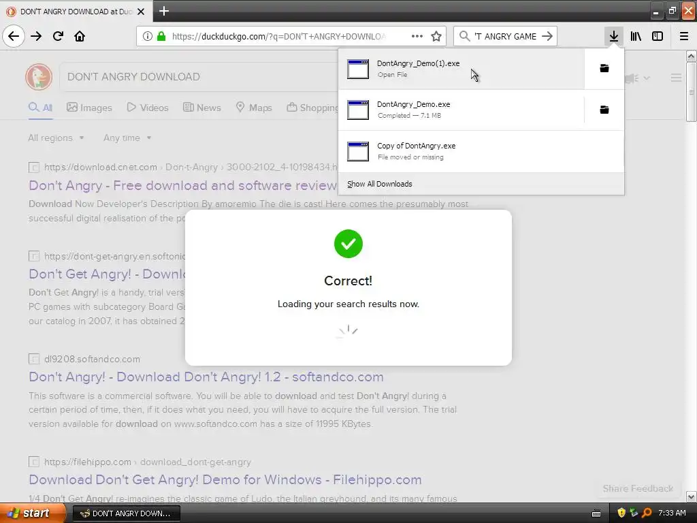Submit search with the arrow button

(x=547, y=36)
